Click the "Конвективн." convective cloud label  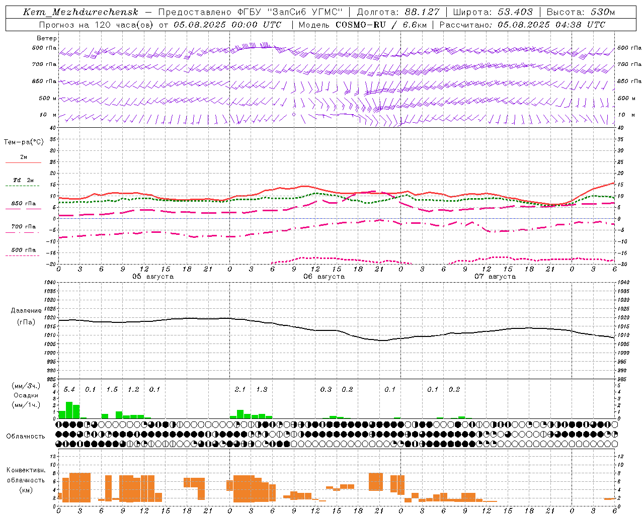tap(26, 470)
